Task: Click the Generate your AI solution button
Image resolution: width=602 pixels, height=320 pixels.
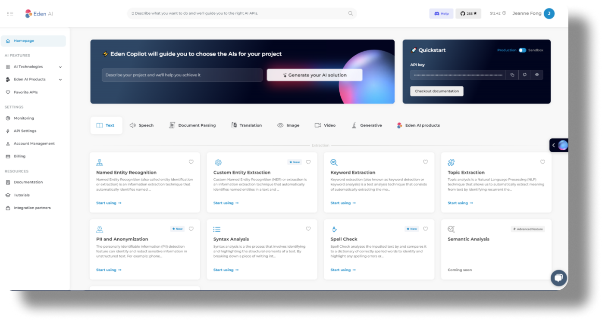Action: pyautogui.click(x=314, y=75)
